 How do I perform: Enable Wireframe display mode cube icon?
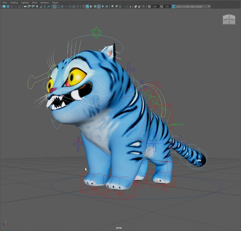pos(83,6)
